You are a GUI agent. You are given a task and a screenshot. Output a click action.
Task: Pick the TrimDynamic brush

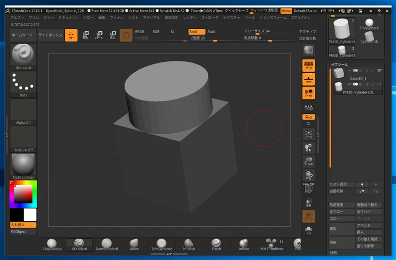click(162, 245)
